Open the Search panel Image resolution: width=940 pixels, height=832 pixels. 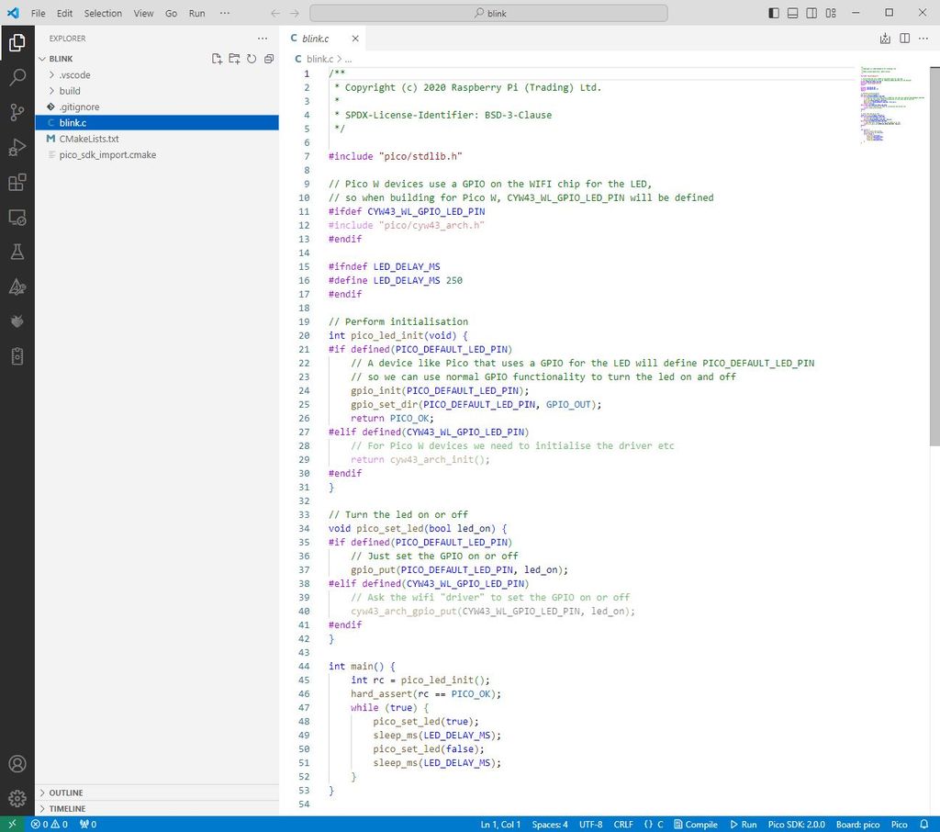coord(17,78)
